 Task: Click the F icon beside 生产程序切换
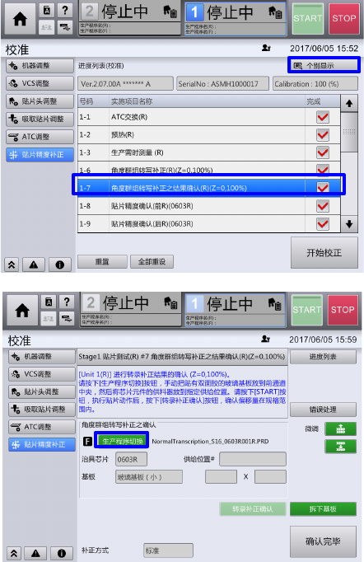tap(87, 441)
